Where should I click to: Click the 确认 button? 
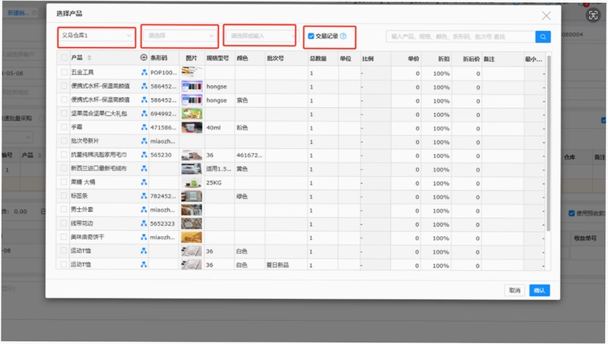[540, 290]
